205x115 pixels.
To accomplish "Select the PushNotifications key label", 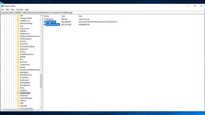I will click(27, 54).
